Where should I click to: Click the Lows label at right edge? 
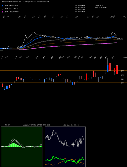125,57
